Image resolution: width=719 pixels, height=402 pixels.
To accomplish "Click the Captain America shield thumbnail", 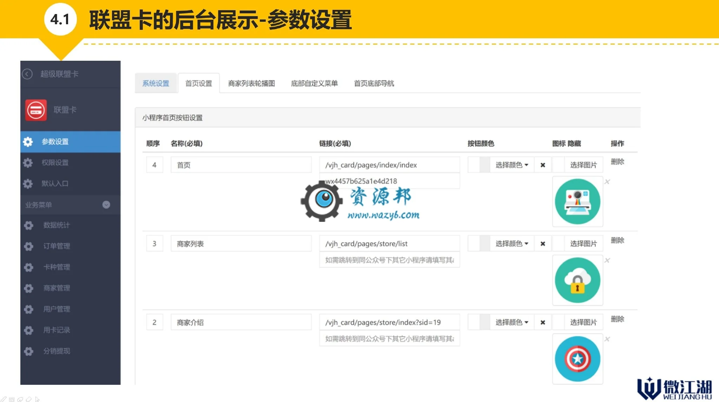I will pos(578,359).
